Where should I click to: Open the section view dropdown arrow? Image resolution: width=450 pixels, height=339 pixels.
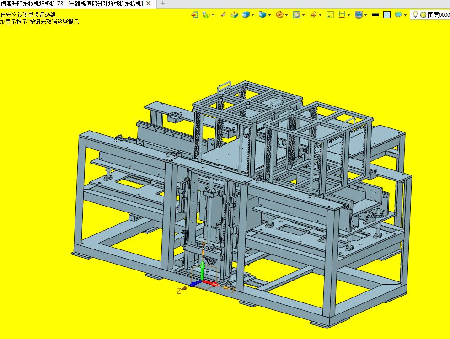click(303, 15)
